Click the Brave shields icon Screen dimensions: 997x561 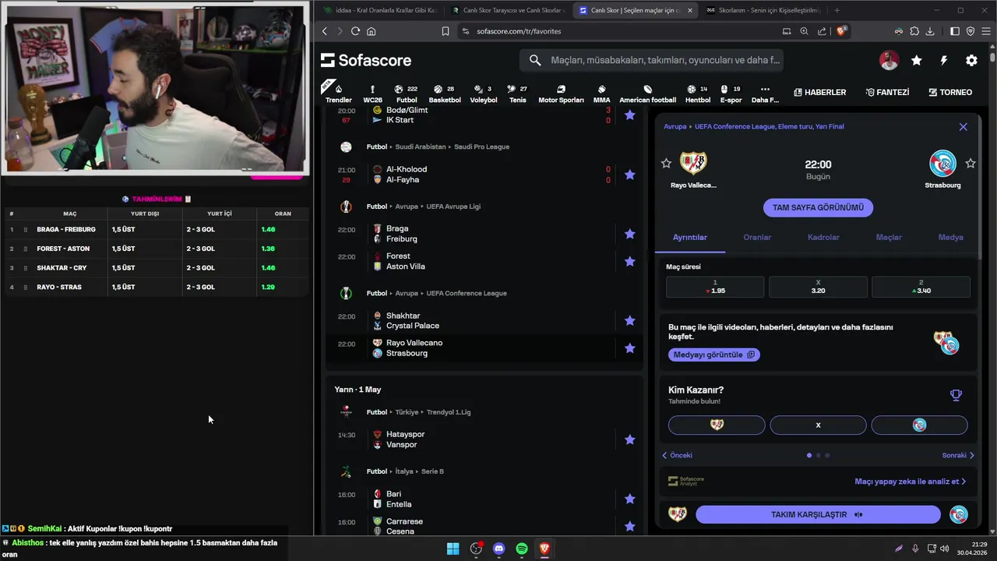841,31
